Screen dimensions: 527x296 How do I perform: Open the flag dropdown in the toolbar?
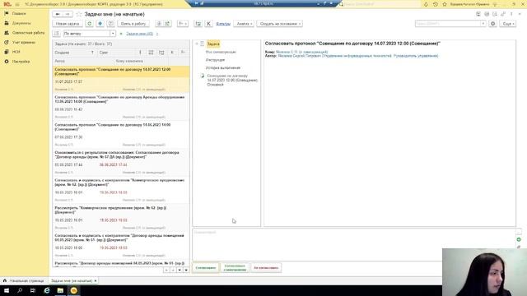(x=183, y=24)
